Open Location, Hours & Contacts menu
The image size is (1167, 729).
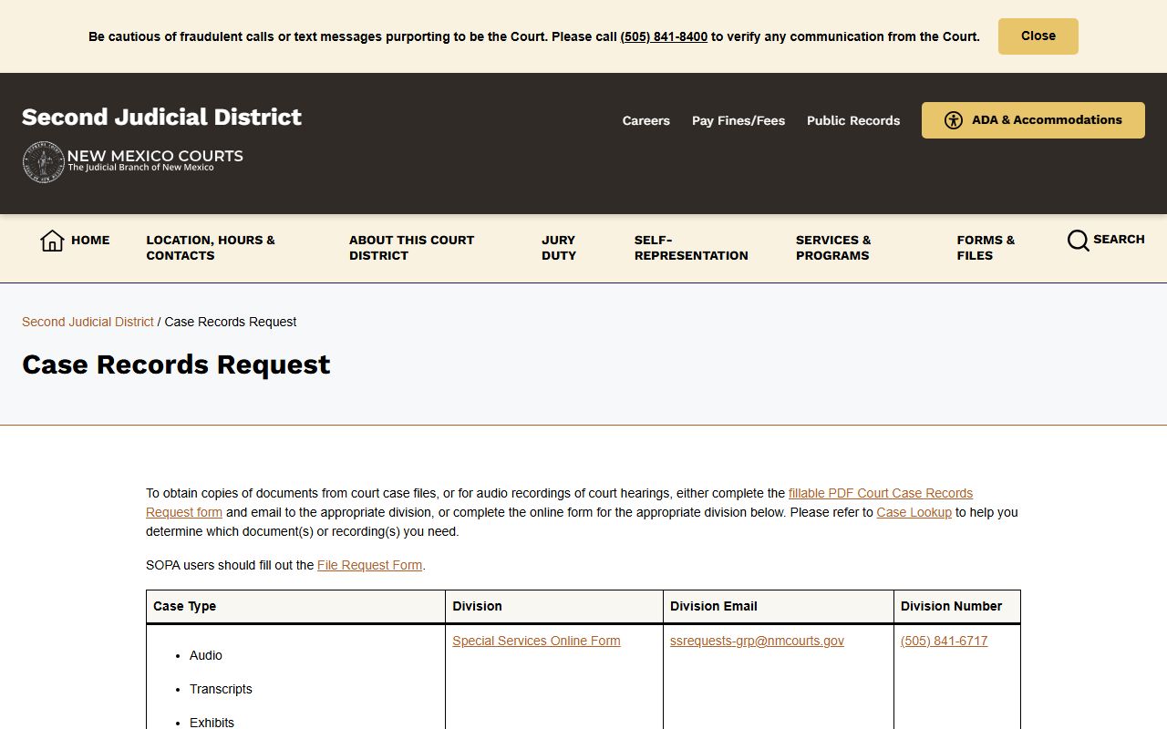tap(211, 248)
